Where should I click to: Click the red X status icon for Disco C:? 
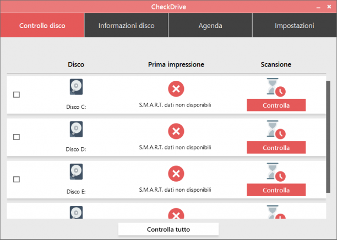[x=176, y=89]
